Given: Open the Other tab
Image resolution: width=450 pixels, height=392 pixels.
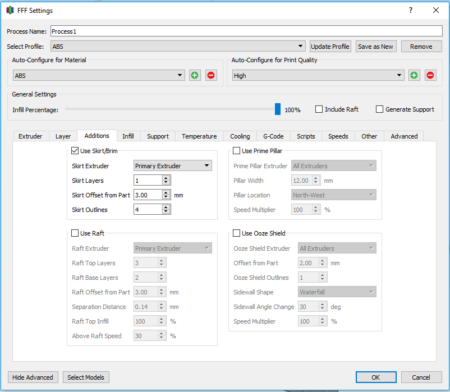Looking at the screenshot, I should click(369, 136).
